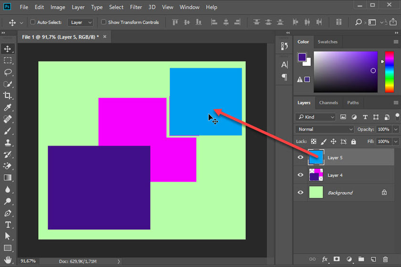The width and height of the screenshot is (401, 267).
Task: Select the Brush tool
Action: coord(8,131)
